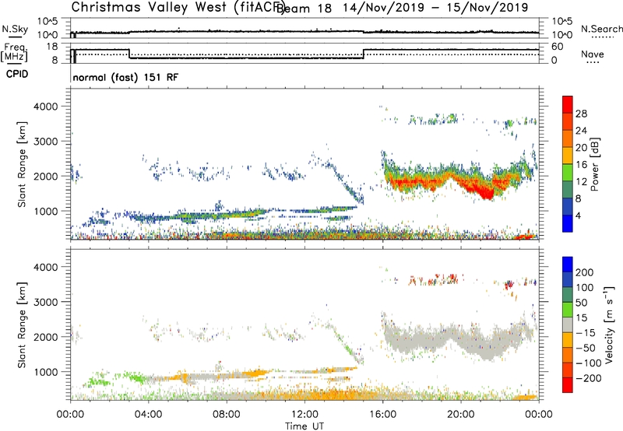This screenshot has width=623, height=431.
Task: Click the "16" label on power colorbar
Action: [581, 165]
